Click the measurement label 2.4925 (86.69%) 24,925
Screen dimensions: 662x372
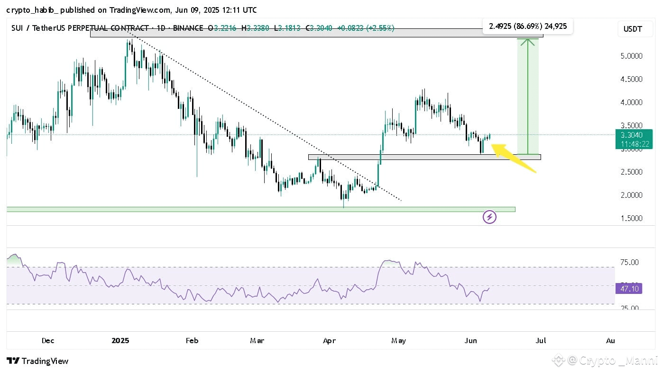click(x=527, y=27)
